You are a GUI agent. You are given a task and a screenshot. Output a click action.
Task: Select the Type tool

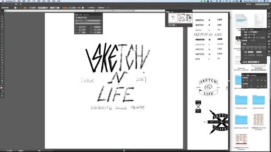tap(2, 29)
